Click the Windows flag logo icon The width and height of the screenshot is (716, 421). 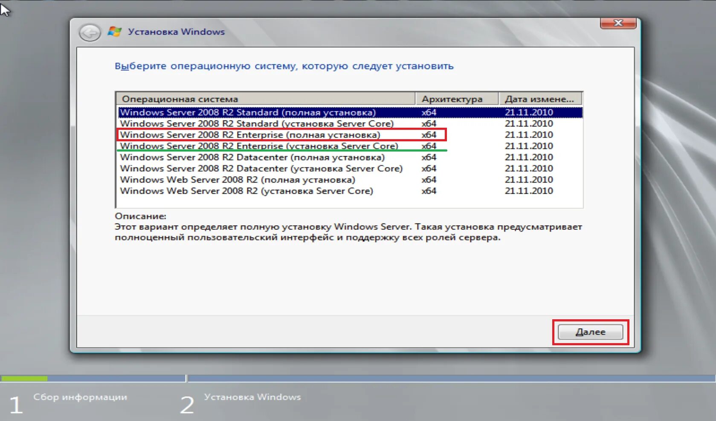(114, 32)
